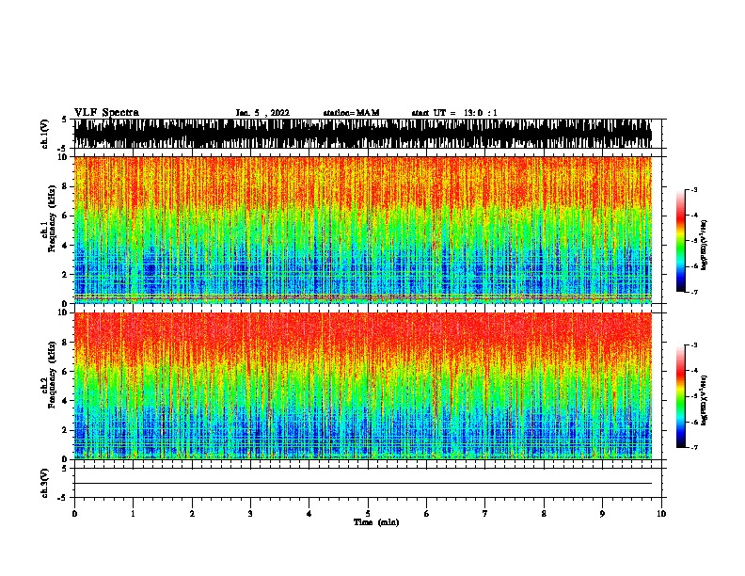The height and width of the screenshot is (576, 745).
Task: Click the "2" minute tick on the time axis
Action: (x=192, y=514)
